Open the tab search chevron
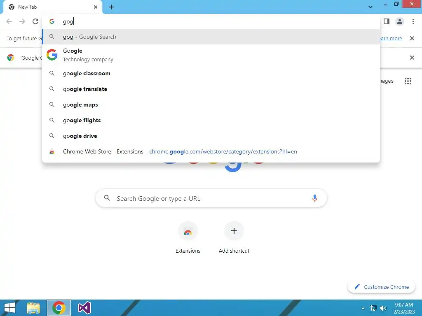This screenshot has height=316, width=422. 370,7
